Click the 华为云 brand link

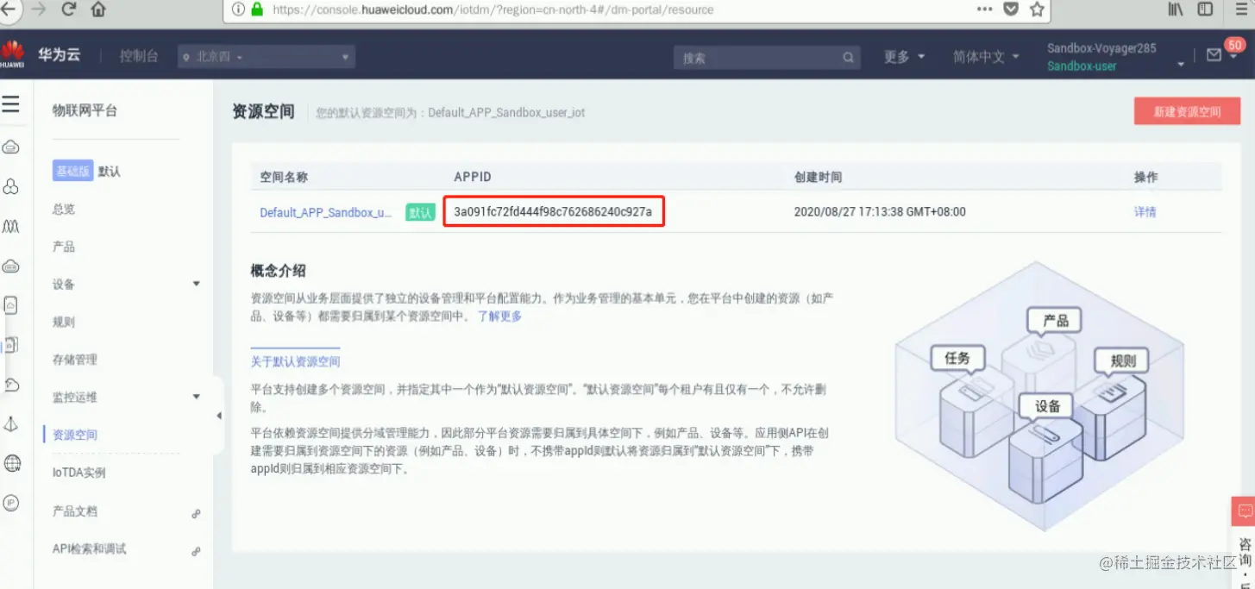tap(60, 54)
